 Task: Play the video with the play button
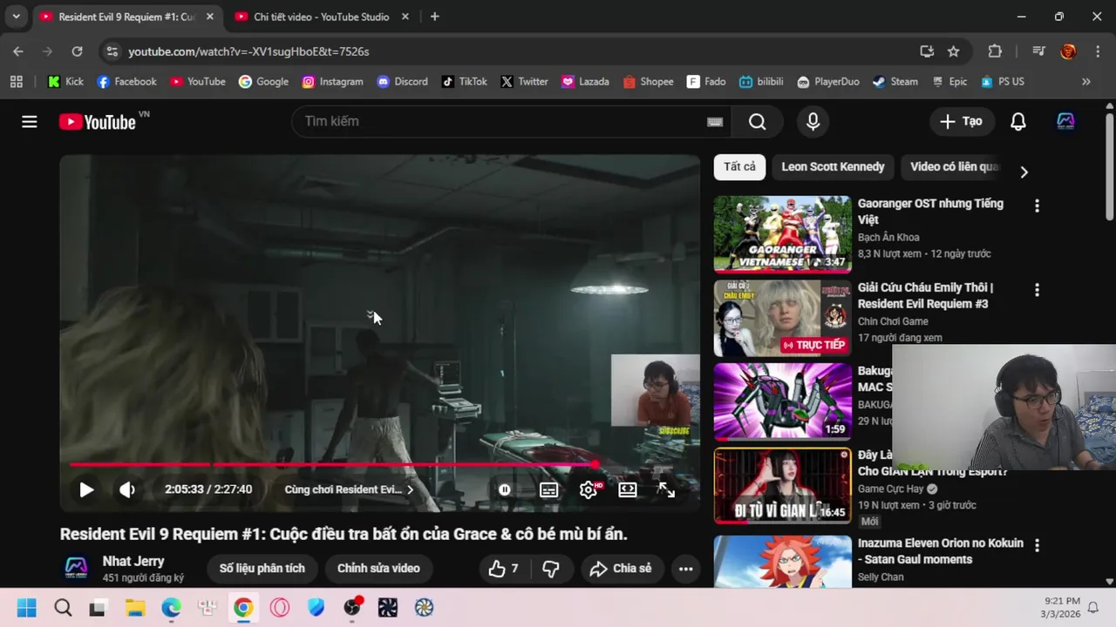click(x=86, y=489)
